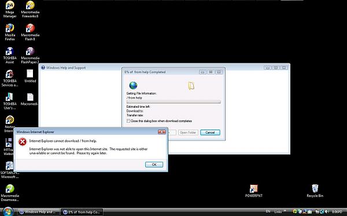Open the HTTrack Website shortcut icon

pyautogui.click(x=9, y=146)
